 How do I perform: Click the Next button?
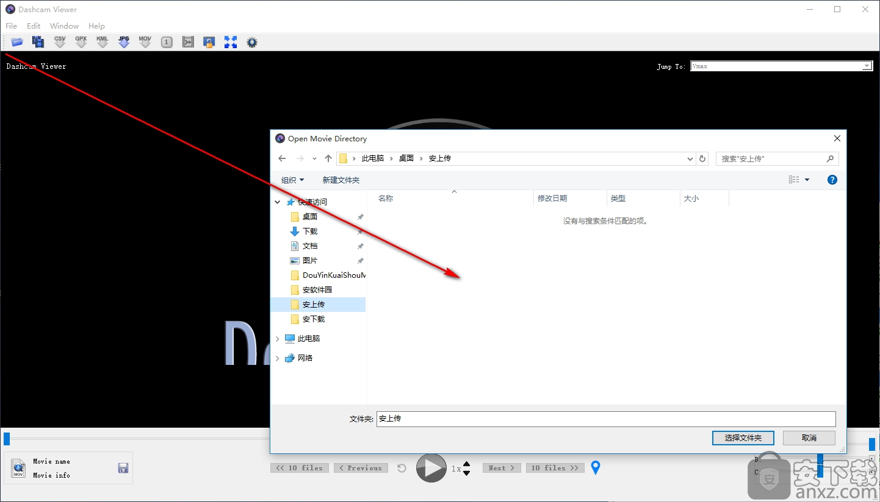(x=502, y=468)
